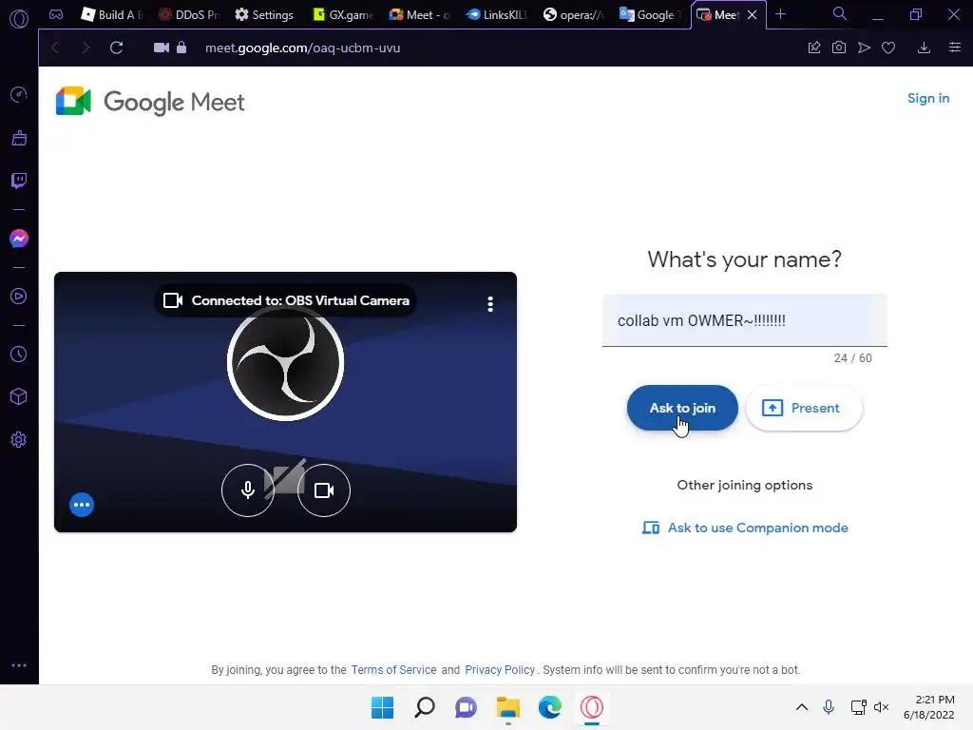Reload the Google Meet page
The image size is (973, 730).
pos(117,48)
